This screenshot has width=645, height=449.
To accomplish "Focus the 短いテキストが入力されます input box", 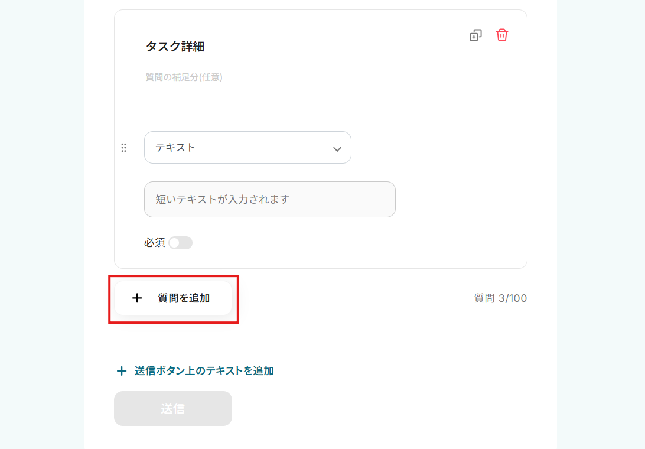I will click(269, 199).
